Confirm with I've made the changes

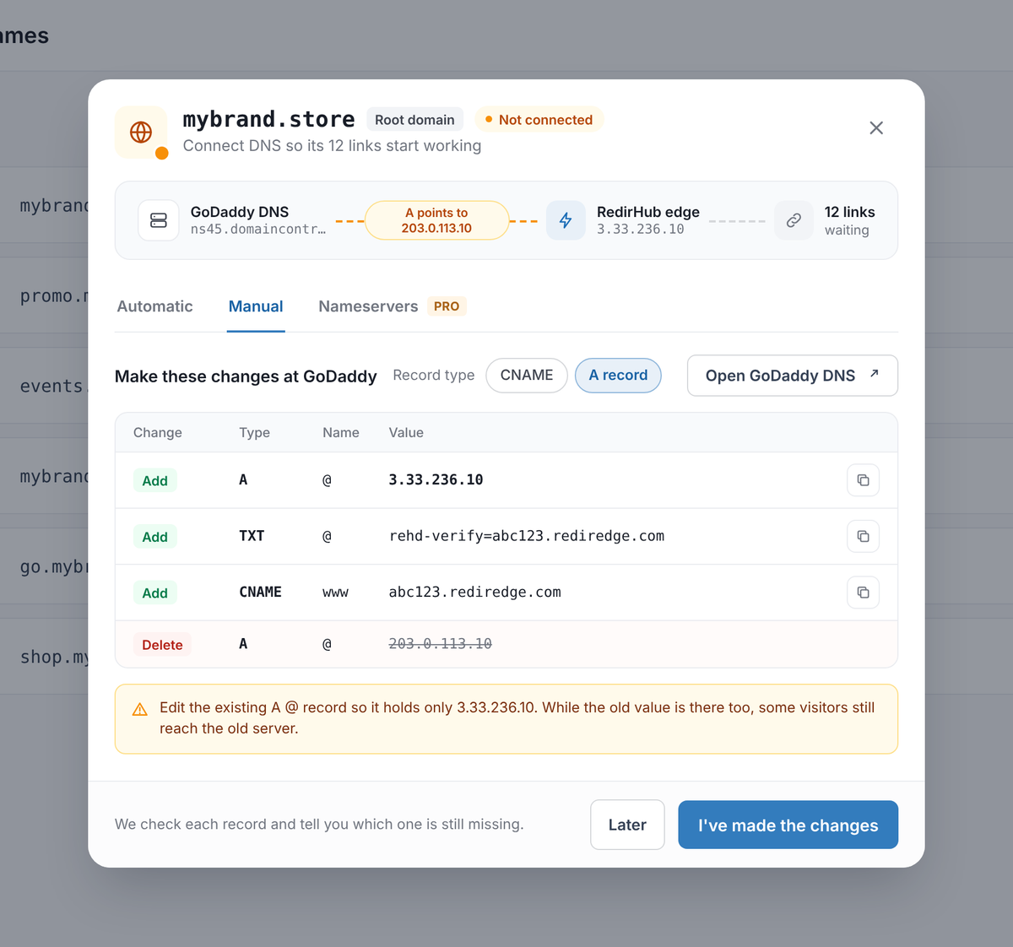pos(788,825)
